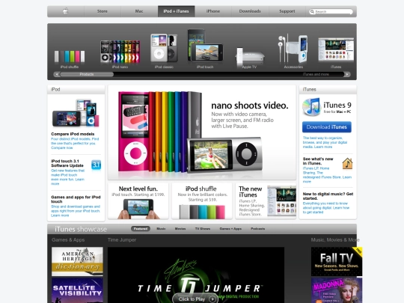
Task: Open the Satellite Visibility app thumbnail
Action: [x=77, y=290]
